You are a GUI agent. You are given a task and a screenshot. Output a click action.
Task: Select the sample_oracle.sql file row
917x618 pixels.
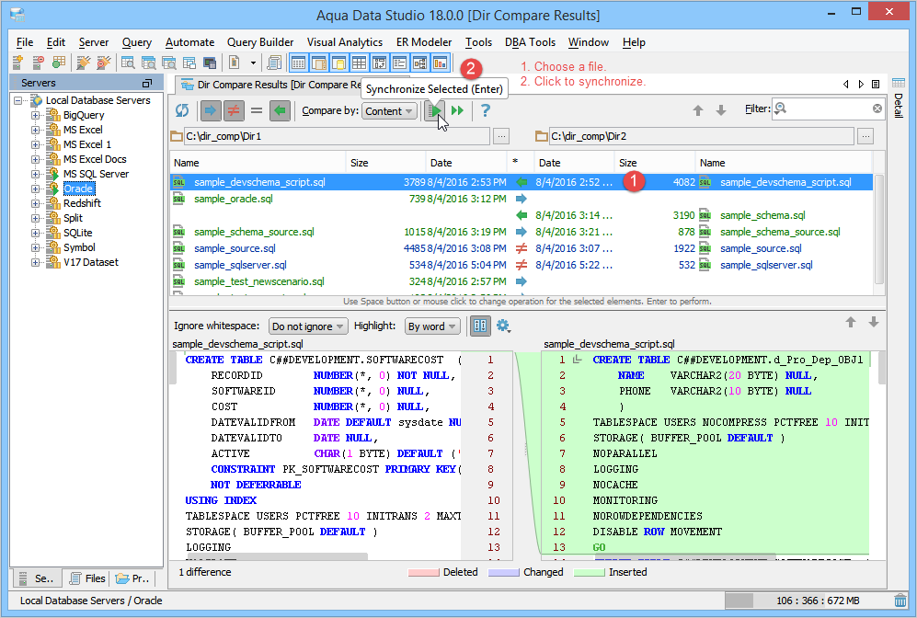(234, 199)
